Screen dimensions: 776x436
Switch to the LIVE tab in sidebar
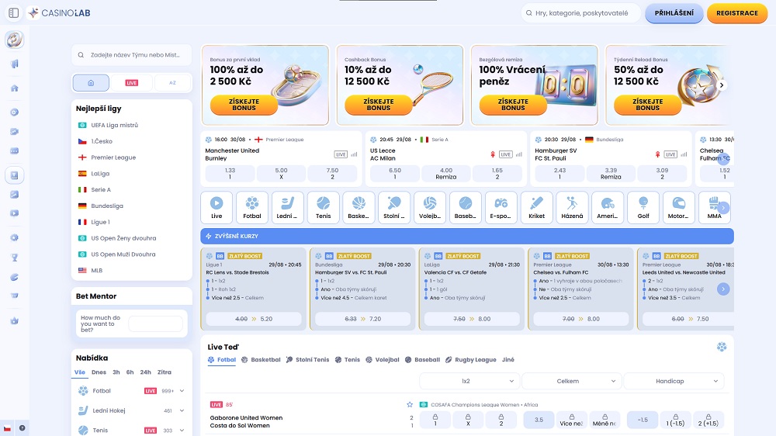pyautogui.click(x=132, y=83)
